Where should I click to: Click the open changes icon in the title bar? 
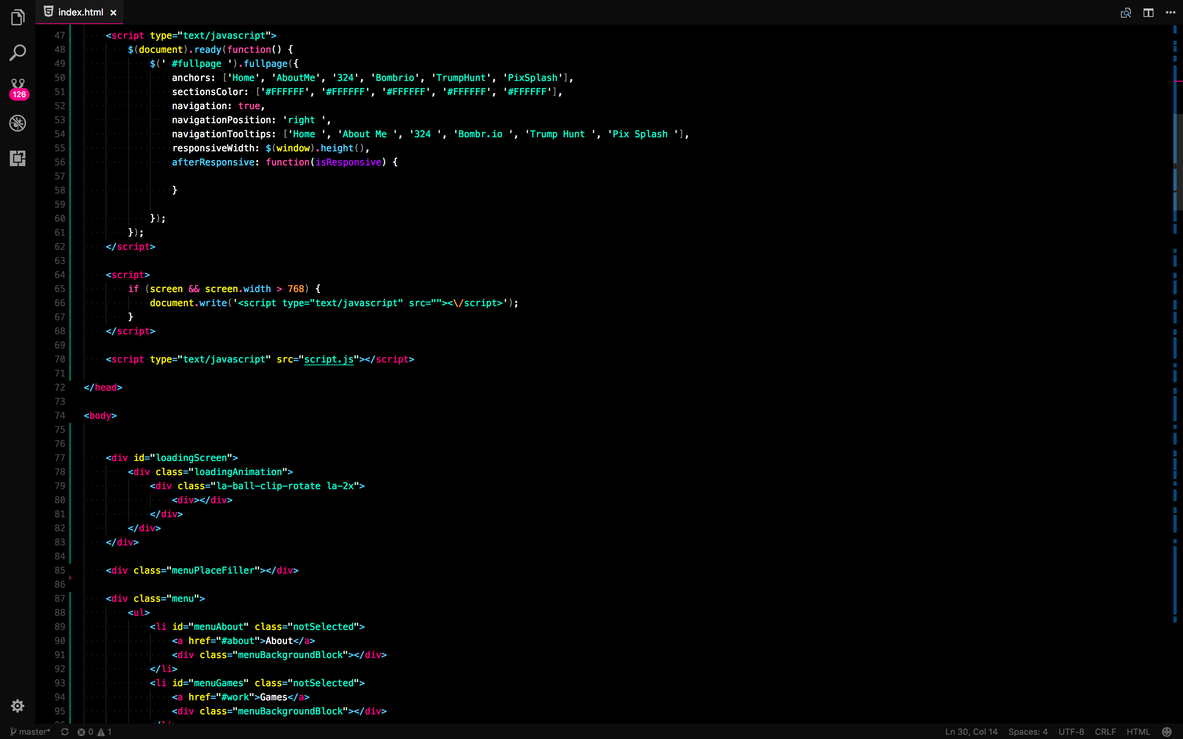1125,13
